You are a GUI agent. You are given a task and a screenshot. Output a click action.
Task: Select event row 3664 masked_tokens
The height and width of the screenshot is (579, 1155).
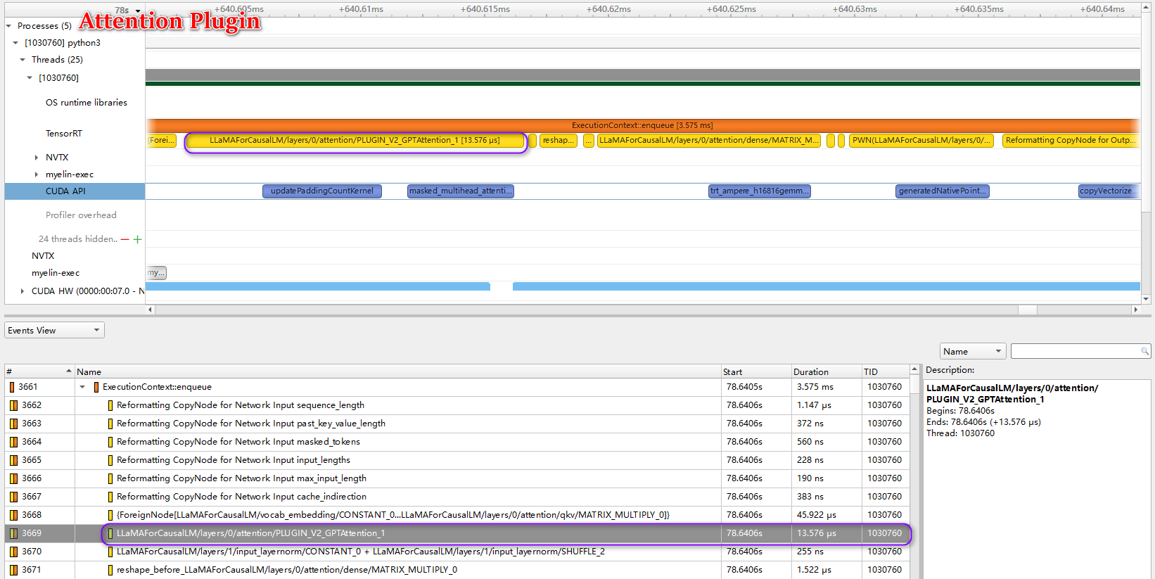coord(457,442)
